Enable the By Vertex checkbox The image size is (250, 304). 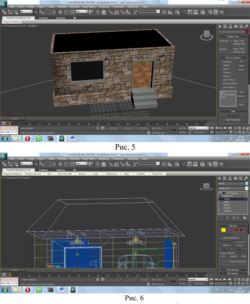coord(221,235)
